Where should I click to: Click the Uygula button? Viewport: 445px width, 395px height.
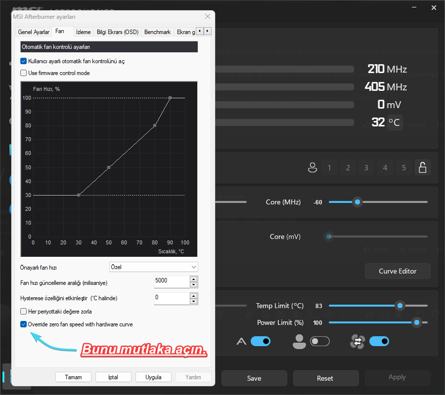click(x=153, y=377)
